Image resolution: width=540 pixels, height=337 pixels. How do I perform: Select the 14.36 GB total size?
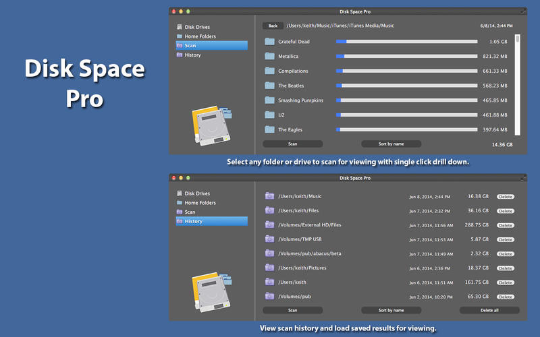coord(502,144)
